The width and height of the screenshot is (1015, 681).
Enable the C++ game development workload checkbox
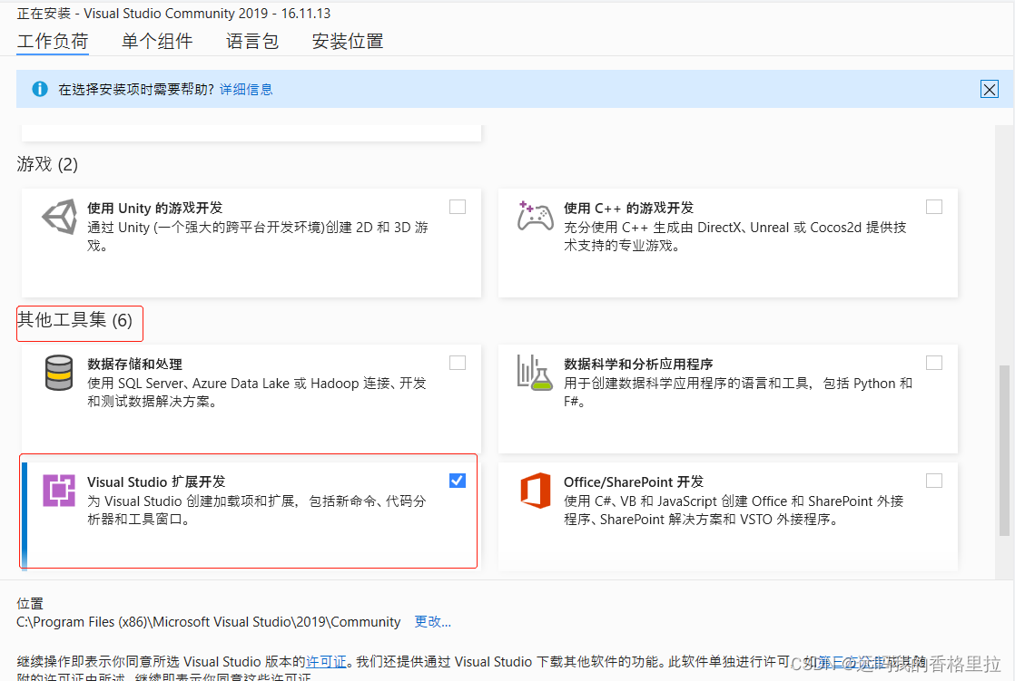934,207
